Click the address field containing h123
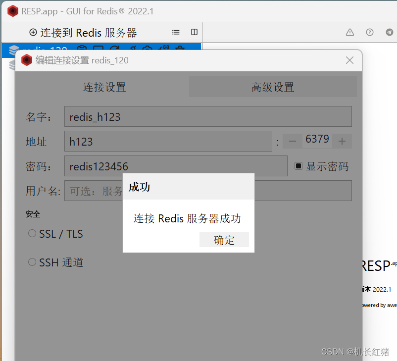Image resolution: width=397 pixels, height=361 pixels. (x=168, y=141)
